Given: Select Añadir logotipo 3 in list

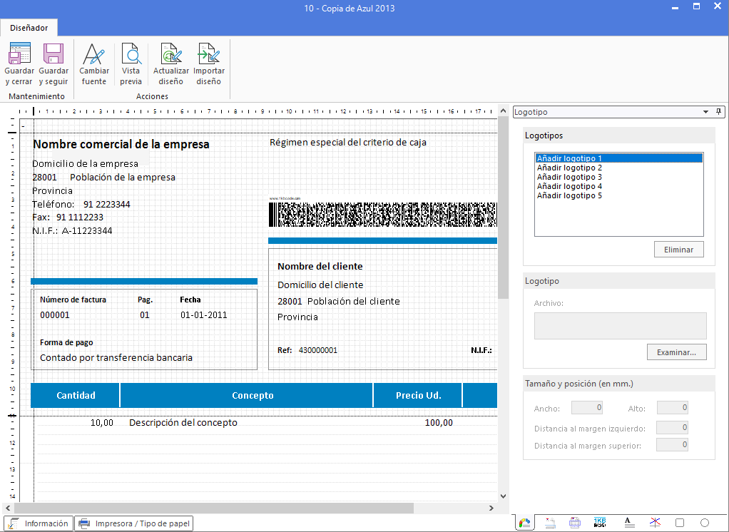Looking at the screenshot, I should tap(619, 177).
